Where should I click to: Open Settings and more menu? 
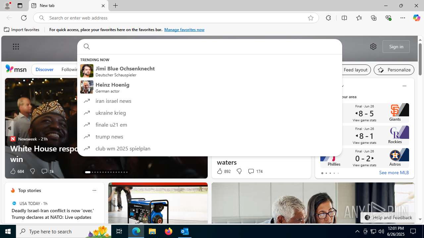tap(403, 18)
